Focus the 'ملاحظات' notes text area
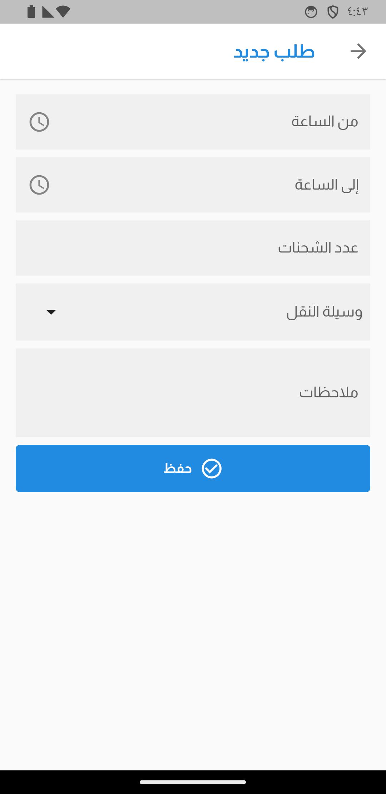 tap(193, 393)
